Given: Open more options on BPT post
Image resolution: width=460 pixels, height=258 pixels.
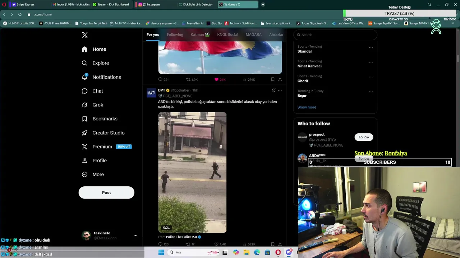Looking at the screenshot, I should [x=280, y=90].
